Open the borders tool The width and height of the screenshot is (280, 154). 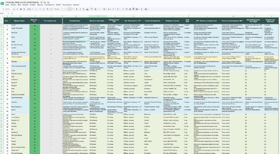(x=95, y=9)
